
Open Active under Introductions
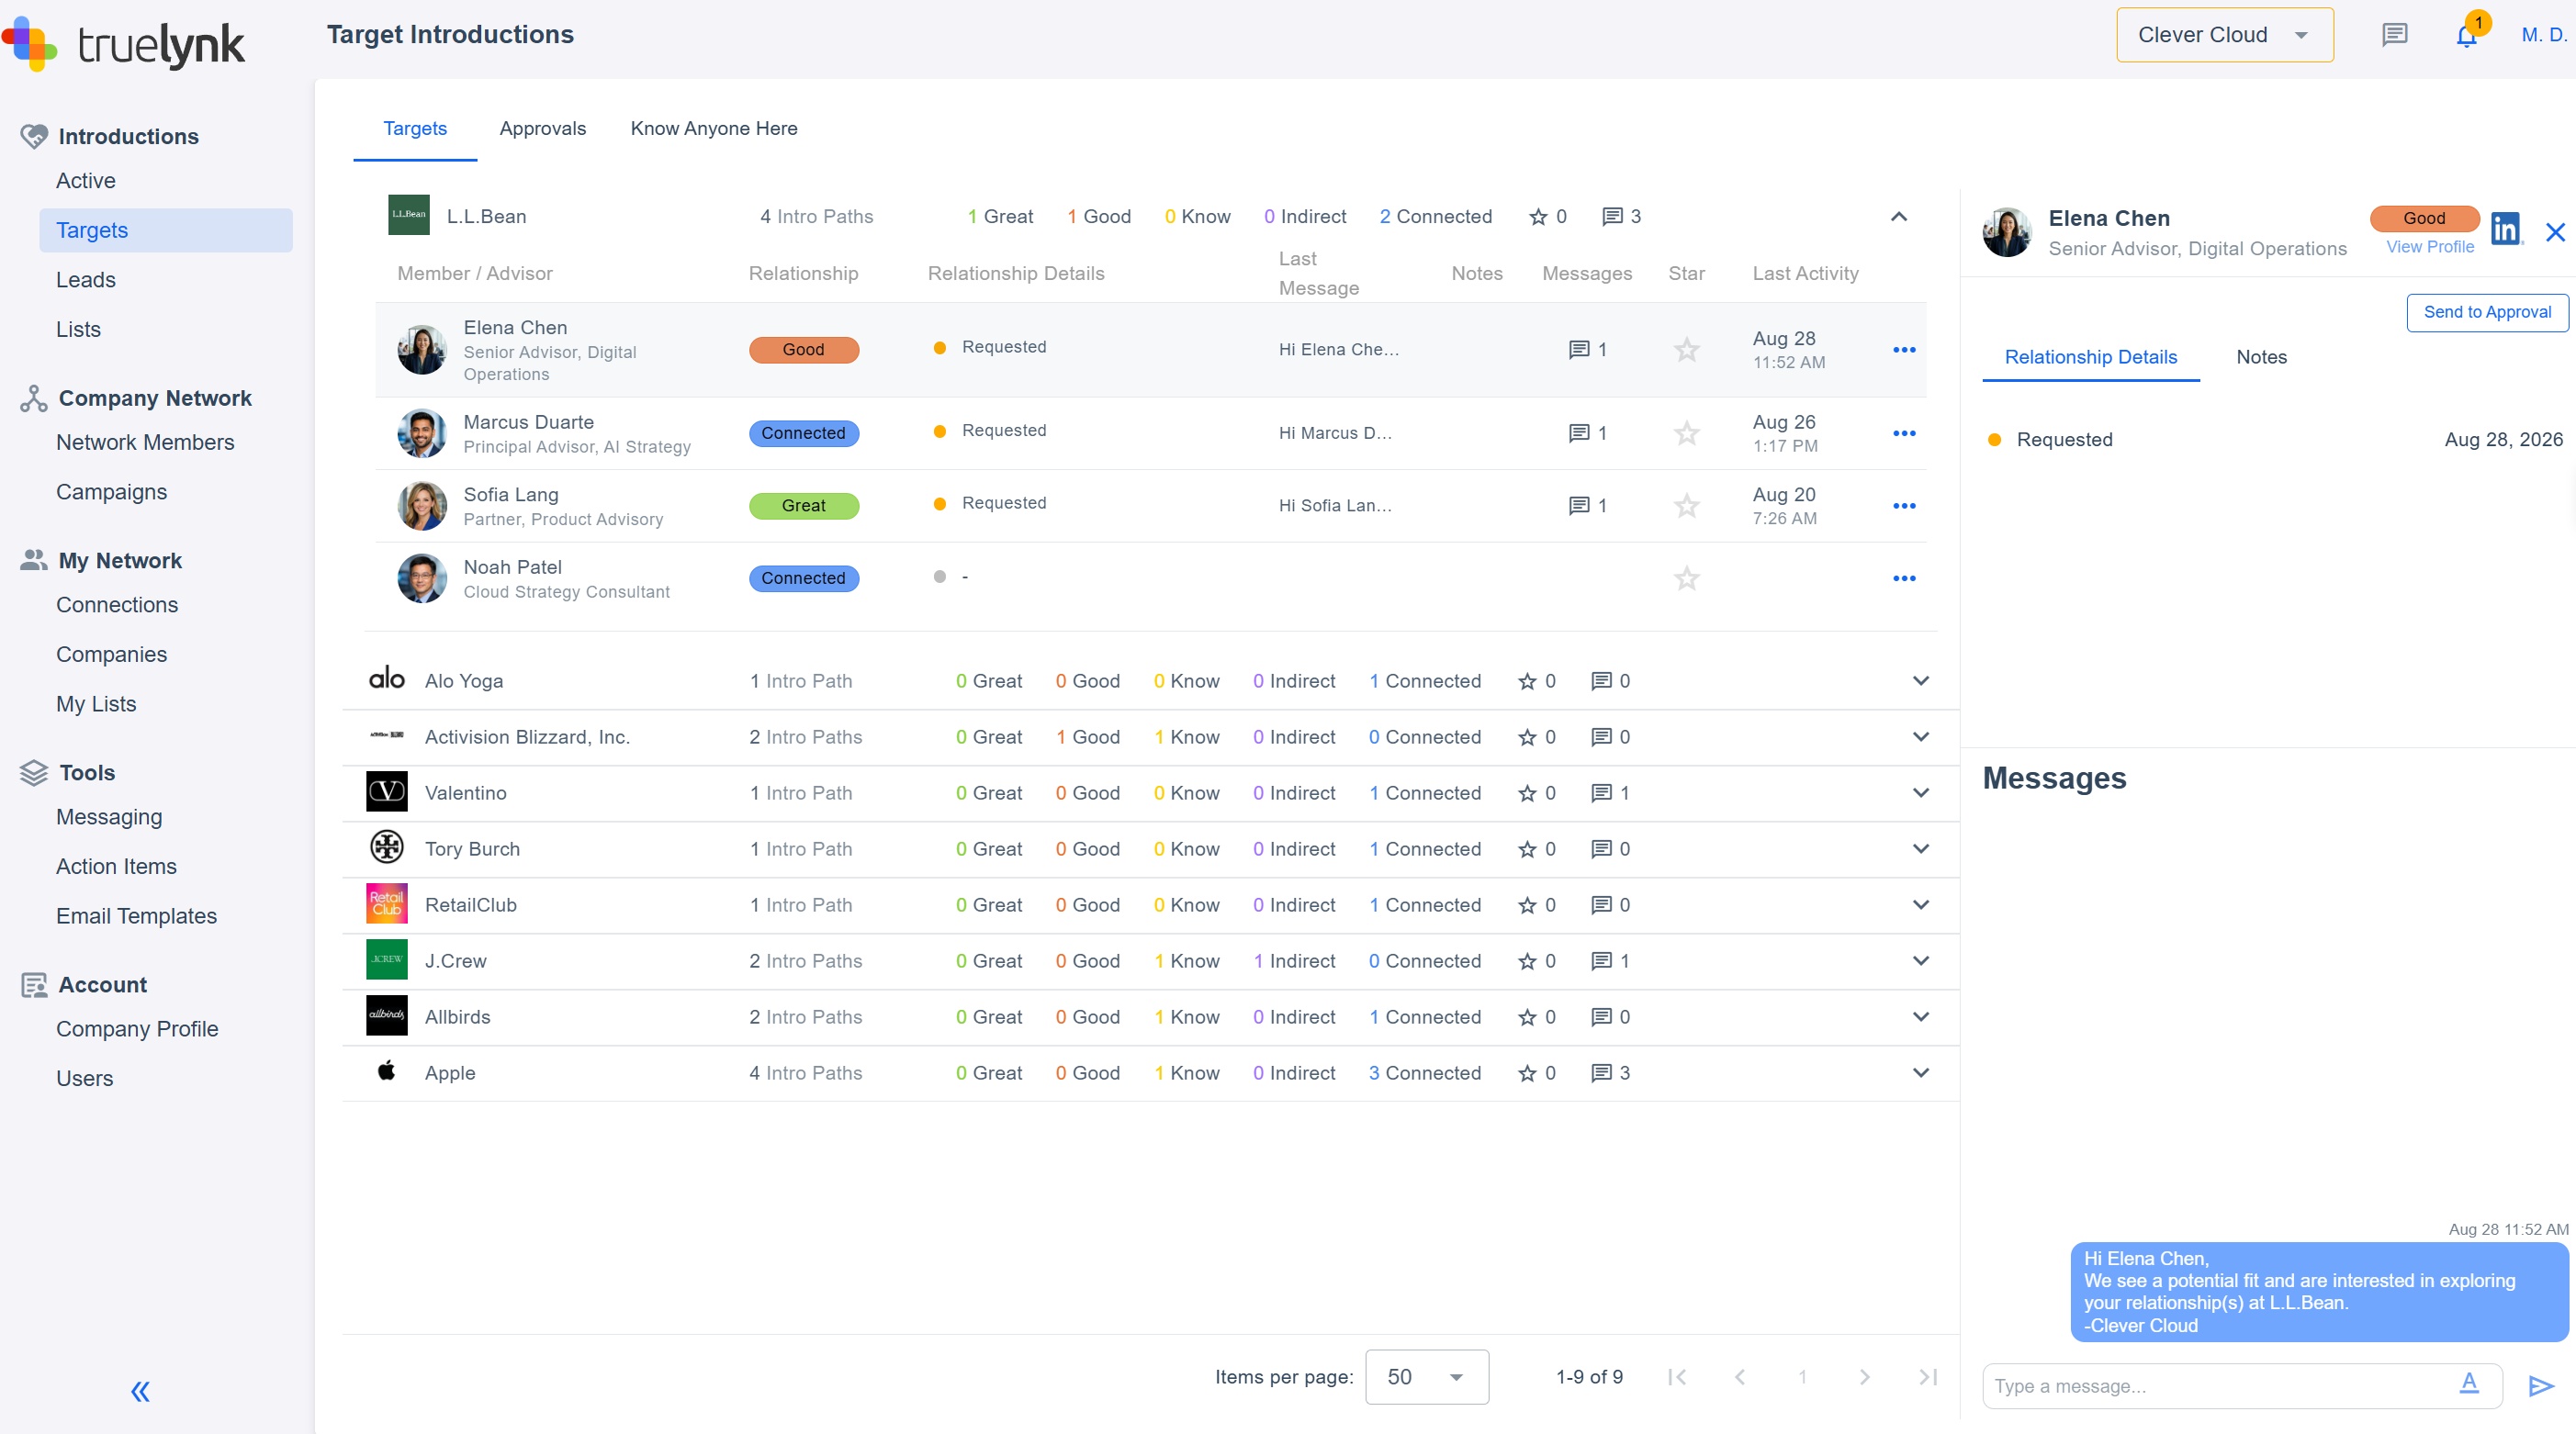[x=86, y=181]
